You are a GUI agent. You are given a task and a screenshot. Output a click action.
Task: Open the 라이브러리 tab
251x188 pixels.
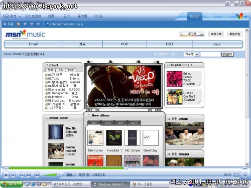point(33,16)
